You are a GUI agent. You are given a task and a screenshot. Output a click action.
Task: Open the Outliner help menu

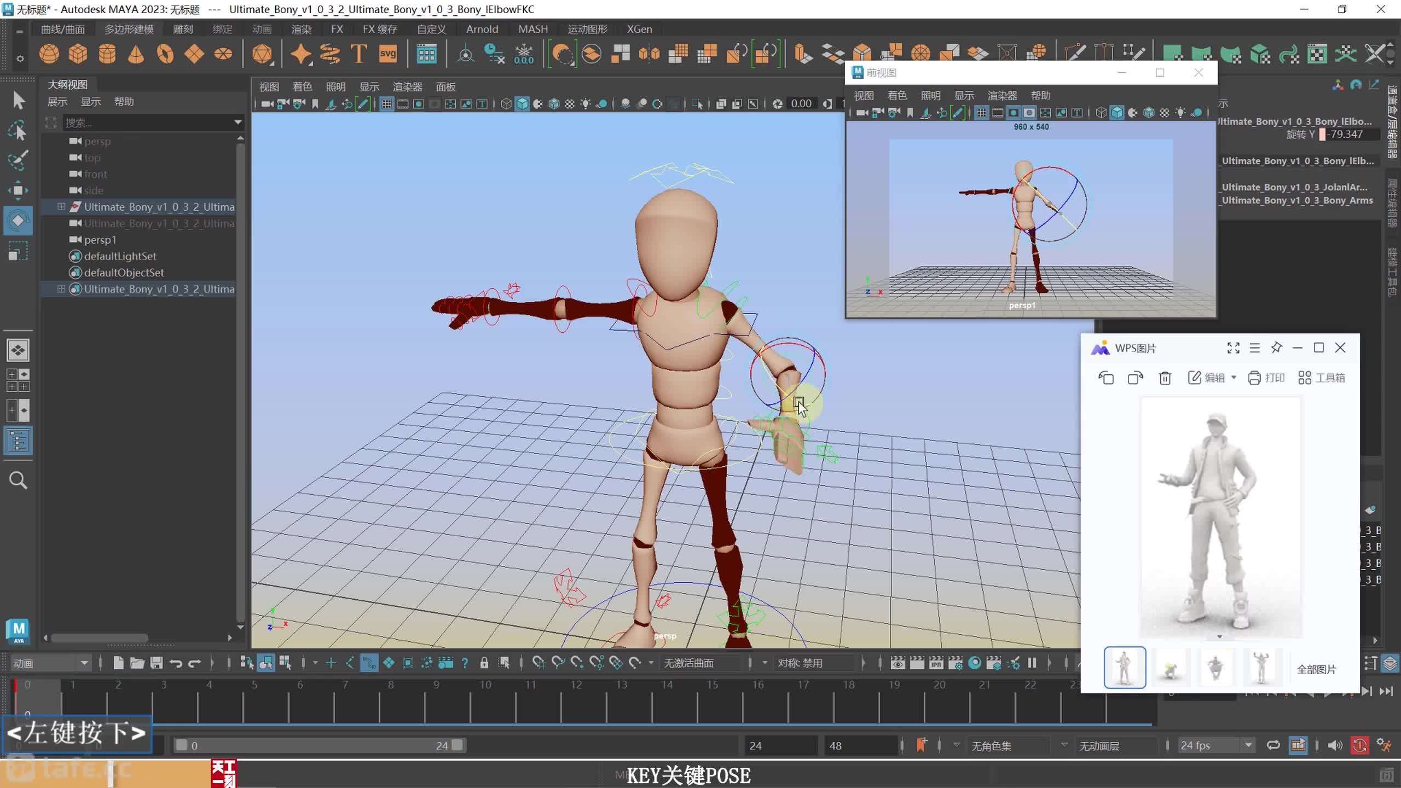pos(124,101)
